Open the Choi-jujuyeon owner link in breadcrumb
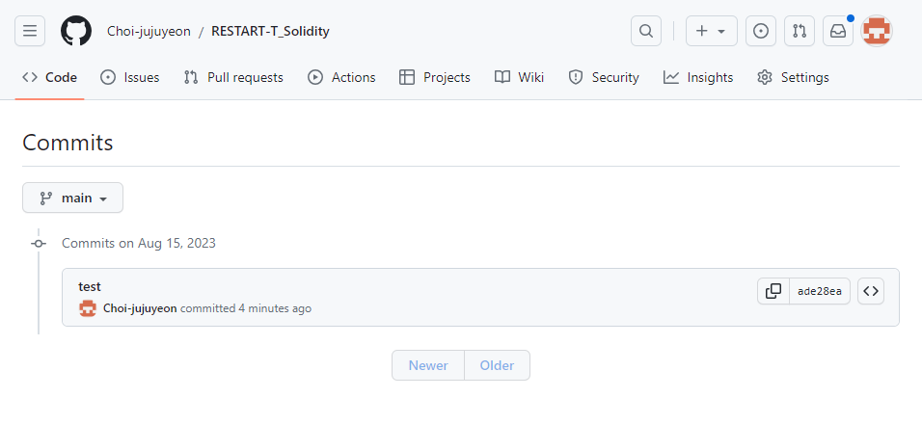Screen dimensions: 922x424 click(149, 31)
